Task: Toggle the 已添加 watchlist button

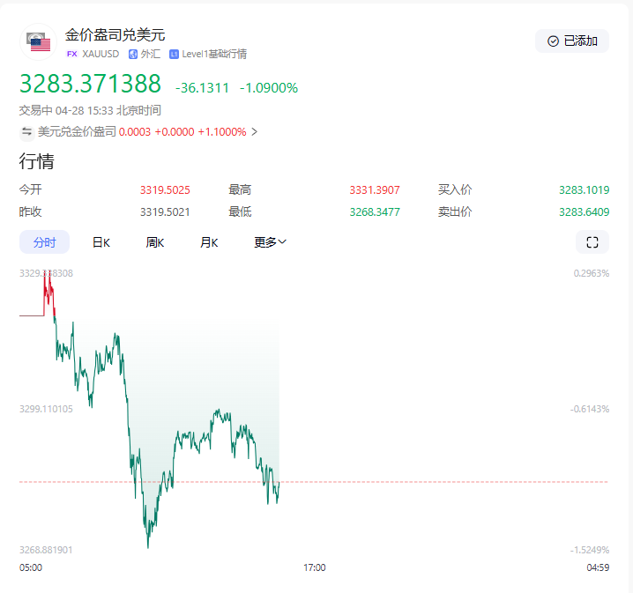Action: (x=571, y=41)
